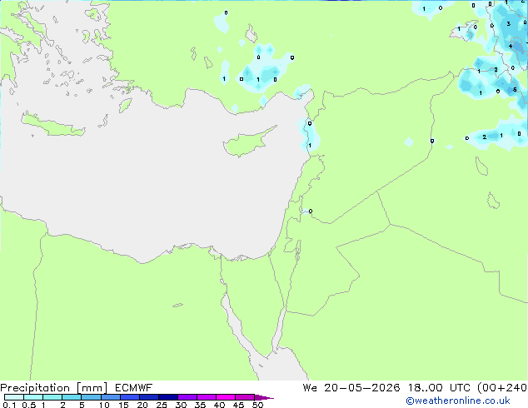This screenshot has height=408, width=528.
Task: Select the 30–35 mm purple legend swatch
Action: pos(187,397)
